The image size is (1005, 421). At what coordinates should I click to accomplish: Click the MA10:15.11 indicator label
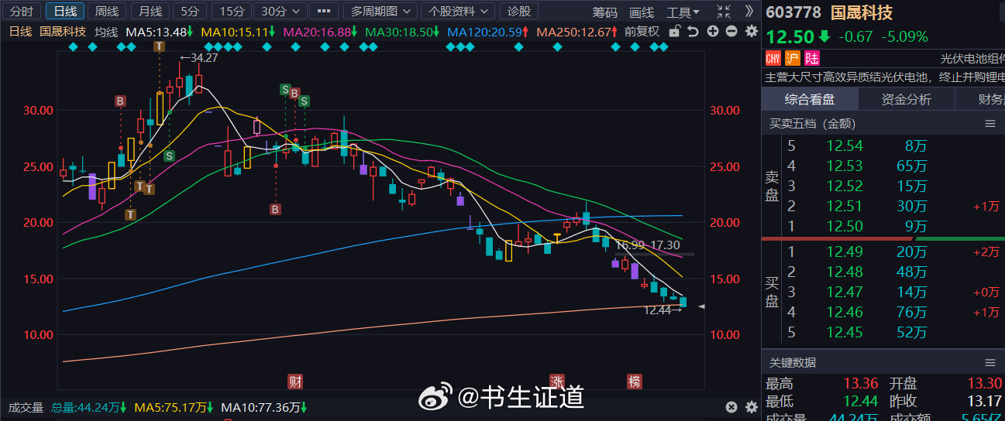[238, 32]
